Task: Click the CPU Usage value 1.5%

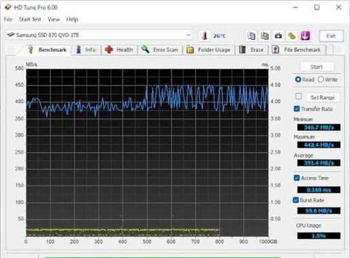Action: click(x=319, y=236)
